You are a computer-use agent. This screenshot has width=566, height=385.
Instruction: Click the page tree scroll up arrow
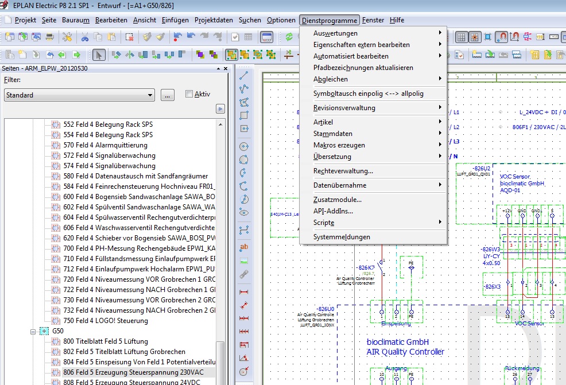click(220, 124)
